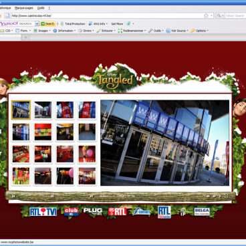Select second thumbnail in the third row
Image resolution: width=246 pixels, height=246 pixels.
pyautogui.click(x=43, y=154)
